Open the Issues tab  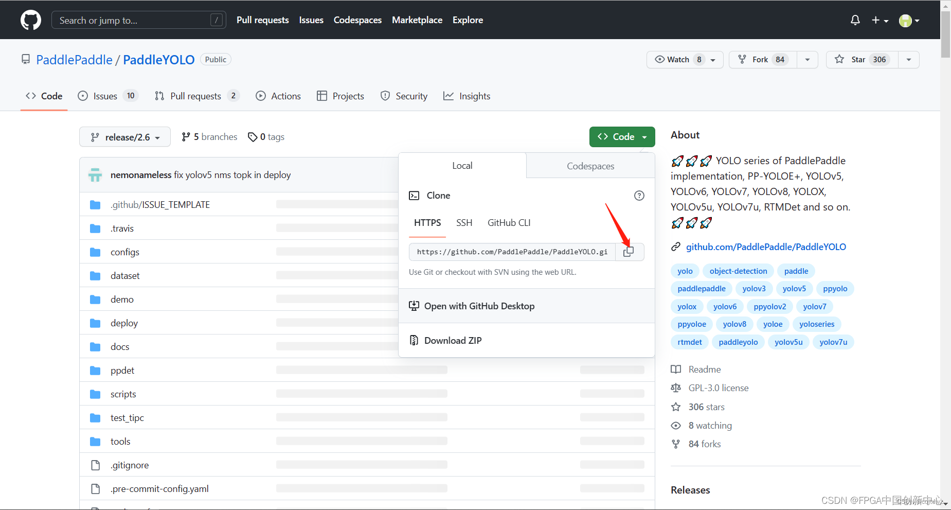pyautogui.click(x=108, y=96)
